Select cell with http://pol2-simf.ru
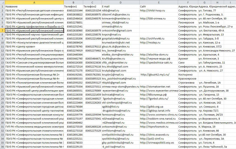Screen dimensions: 236x149 (x=159, y=139)
